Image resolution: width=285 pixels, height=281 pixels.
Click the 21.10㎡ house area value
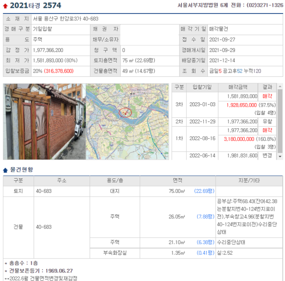coord(177,242)
